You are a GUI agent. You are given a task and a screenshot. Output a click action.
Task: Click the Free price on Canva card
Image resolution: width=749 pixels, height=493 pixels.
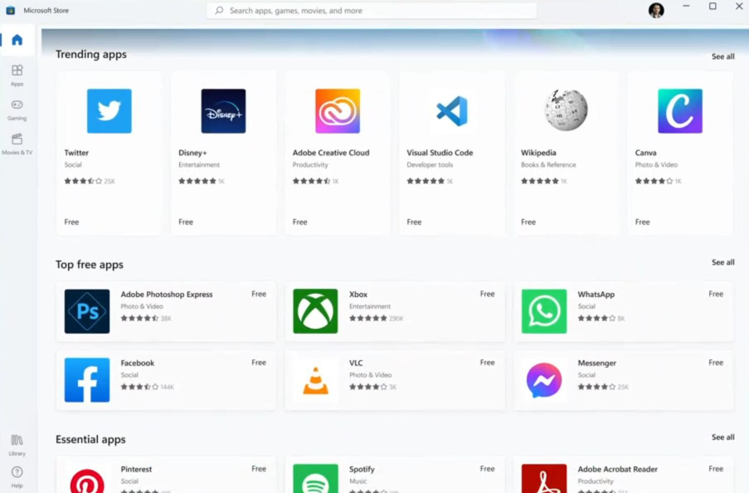coord(643,222)
